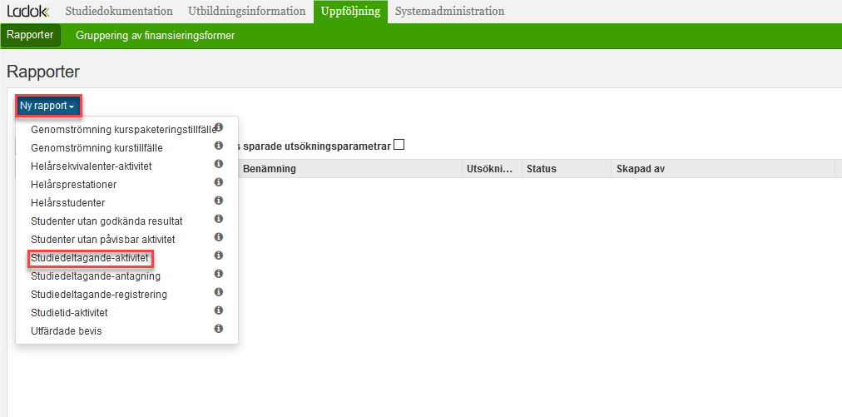
Task: Select Studiedeltagande-antagning report option
Action: (96, 276)
